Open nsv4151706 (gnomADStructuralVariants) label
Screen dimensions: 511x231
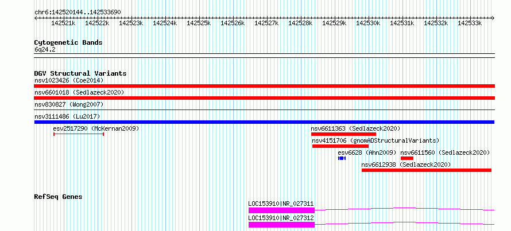coord(375,140)
